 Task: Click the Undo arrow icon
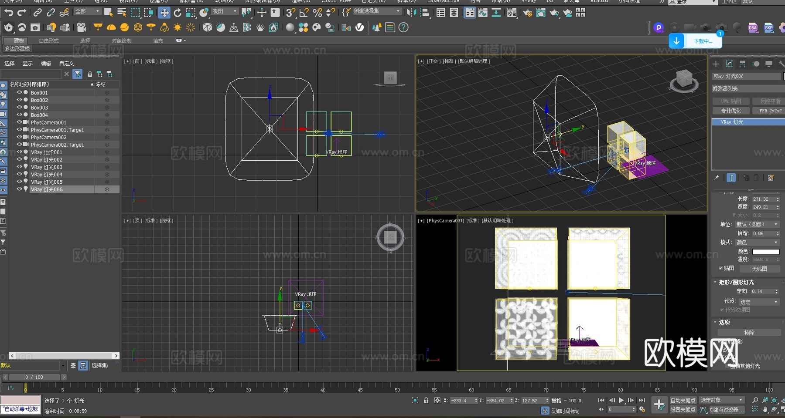(x=9, y=13)
